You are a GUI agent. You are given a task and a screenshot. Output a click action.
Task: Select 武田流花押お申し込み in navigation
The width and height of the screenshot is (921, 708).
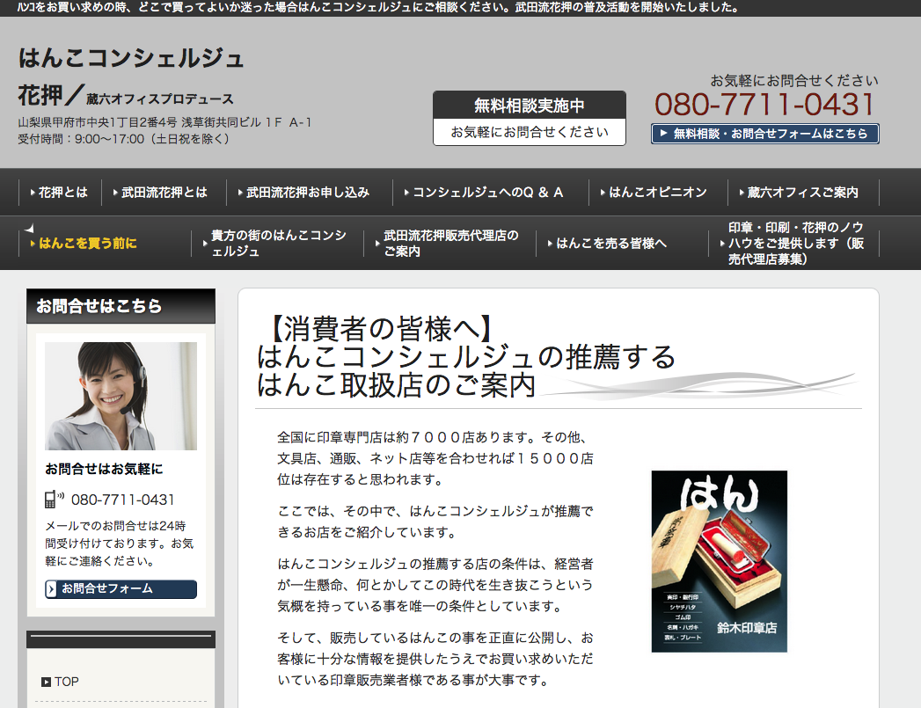tap(307, 192)
